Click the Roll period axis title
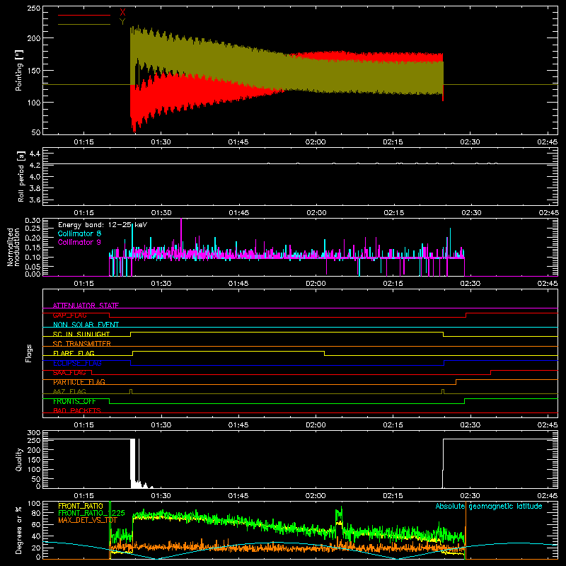The image size is (566, 566). [x=21, y=176]
